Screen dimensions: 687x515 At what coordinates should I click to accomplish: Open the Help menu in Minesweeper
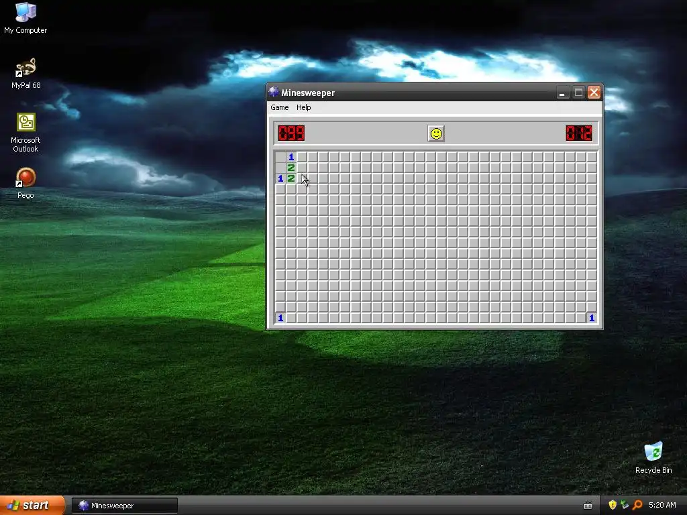click(x=304, y=107)
